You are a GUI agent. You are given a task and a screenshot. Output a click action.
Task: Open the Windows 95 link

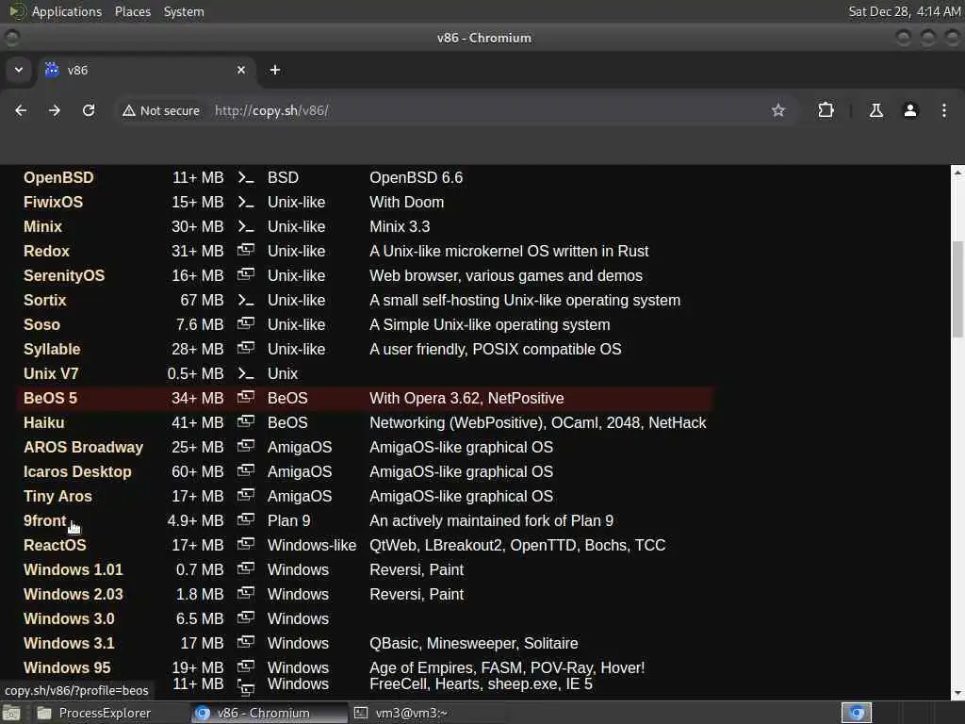(x=67, y=668)
